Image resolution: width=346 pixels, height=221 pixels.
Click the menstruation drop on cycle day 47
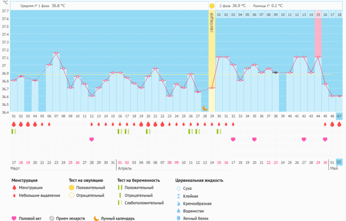point(339,124)
